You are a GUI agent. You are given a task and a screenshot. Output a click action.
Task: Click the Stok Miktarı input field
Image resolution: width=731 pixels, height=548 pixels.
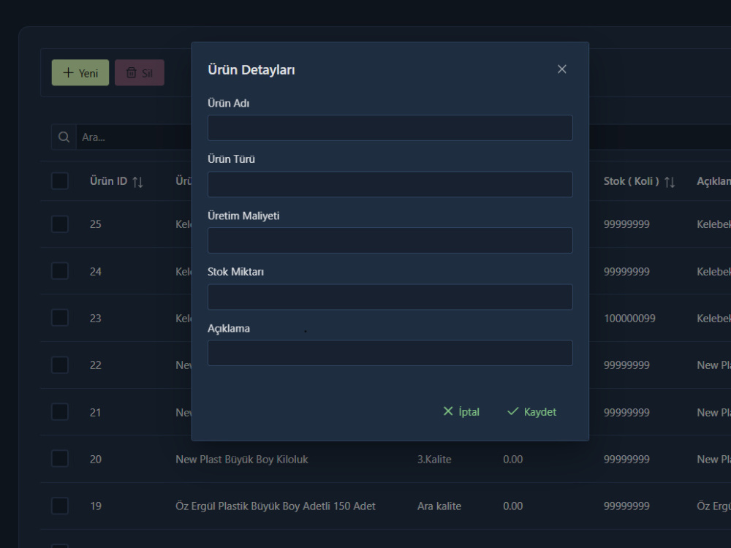pos(390,297)
